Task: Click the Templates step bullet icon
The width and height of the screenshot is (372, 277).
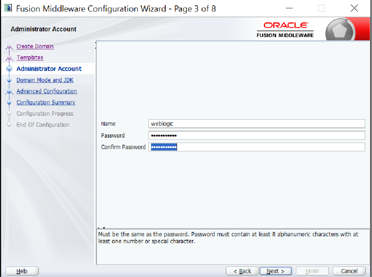Action: click(x=9, y=58)
